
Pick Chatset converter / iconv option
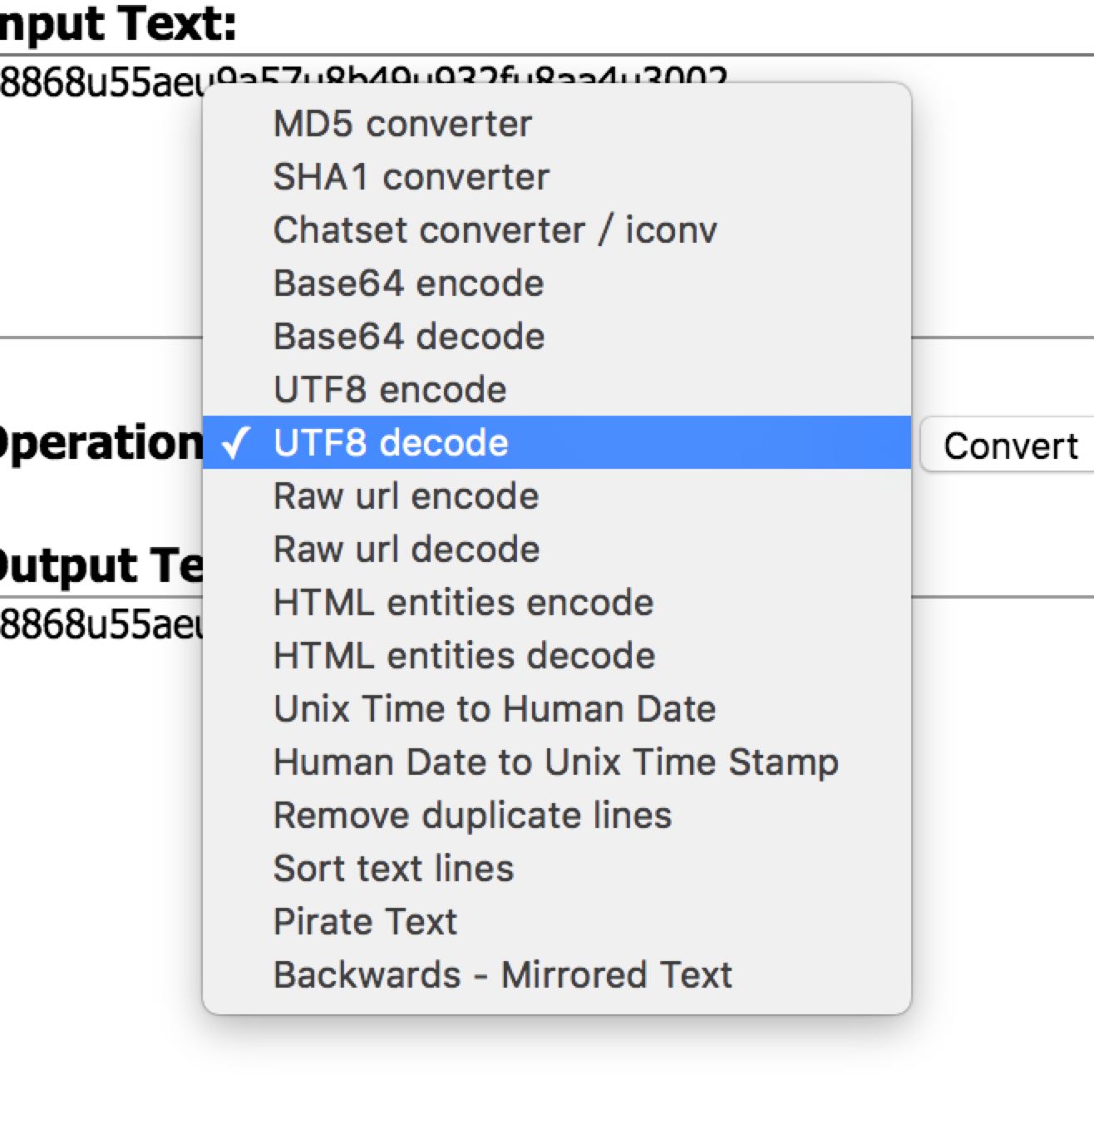point(495,230)
